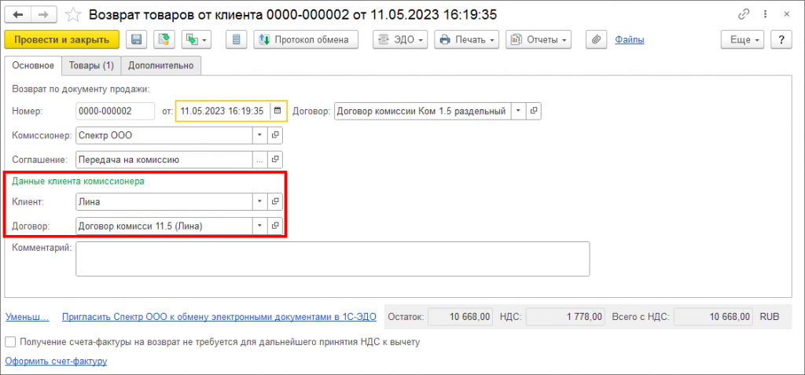This screenshot has height=375, width=805.
Task: Open the top Договор комиссии record
Action: tap(534, 111)
